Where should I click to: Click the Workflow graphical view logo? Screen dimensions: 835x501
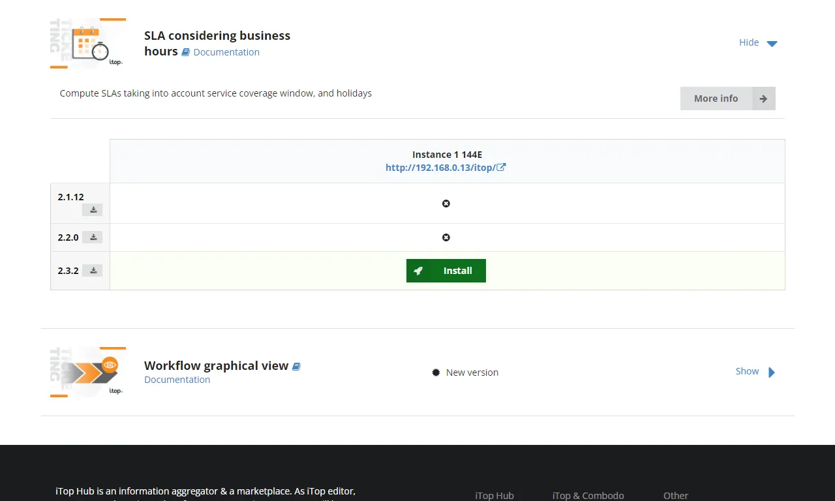(88, 372)
